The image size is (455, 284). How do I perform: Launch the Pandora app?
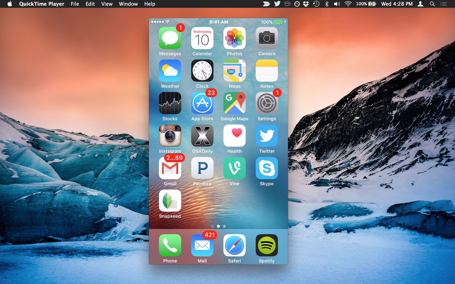point(202,168)
